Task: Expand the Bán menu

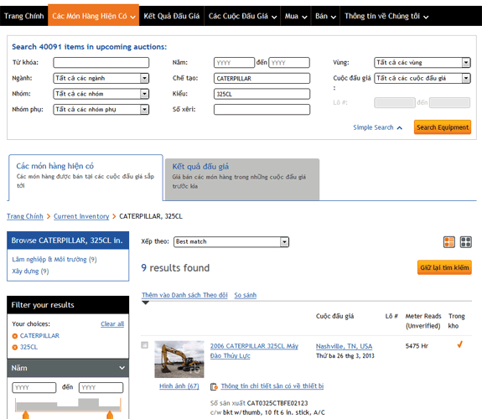Action: [325, 16]
